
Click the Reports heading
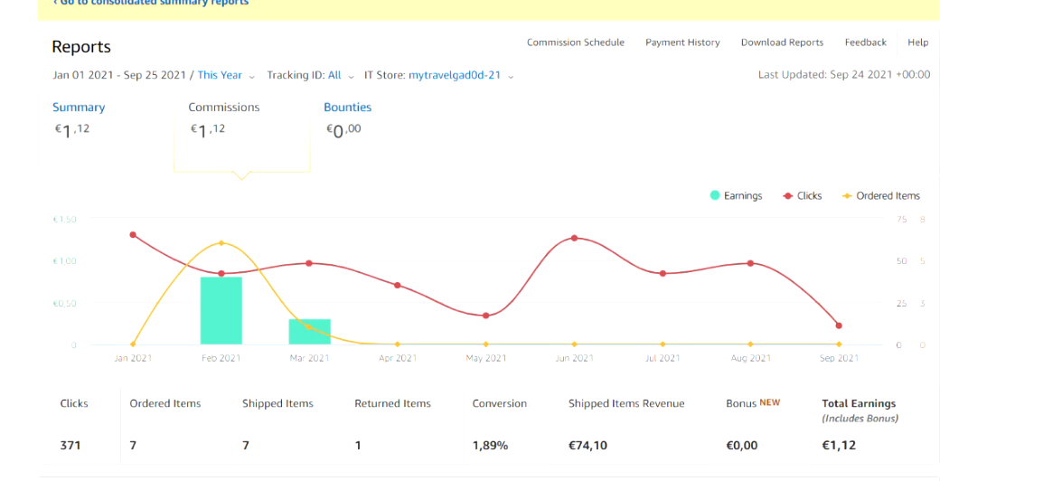click(x=81, y=47)
